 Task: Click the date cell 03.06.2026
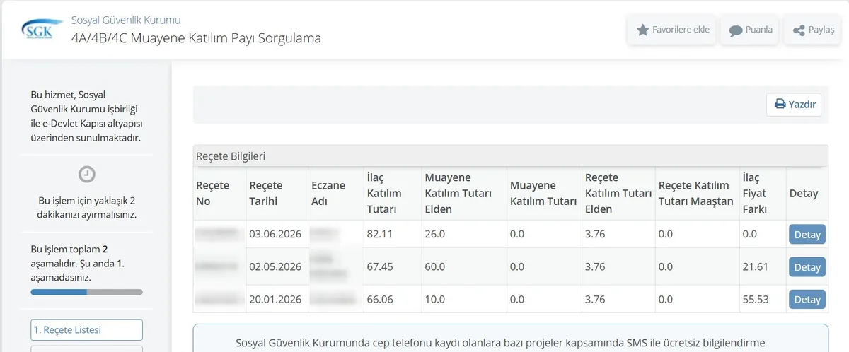point(275,234)
